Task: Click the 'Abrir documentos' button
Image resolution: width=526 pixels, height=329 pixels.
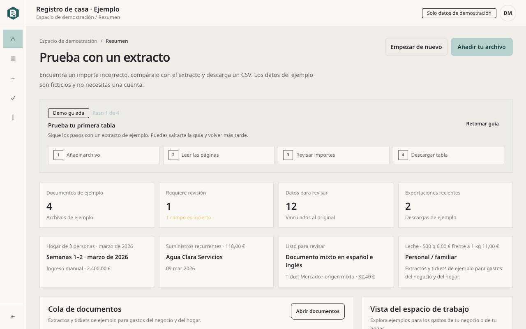Action: (318, 311)
